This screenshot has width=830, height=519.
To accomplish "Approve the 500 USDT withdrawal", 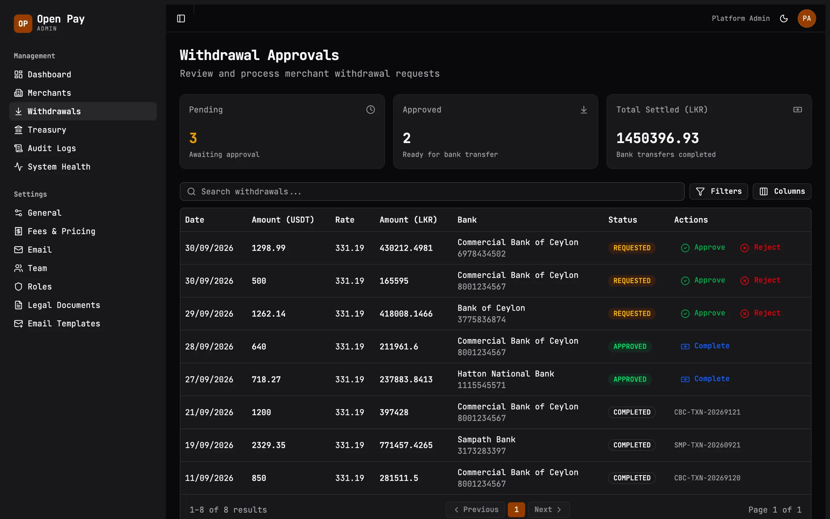I will 703,280.
